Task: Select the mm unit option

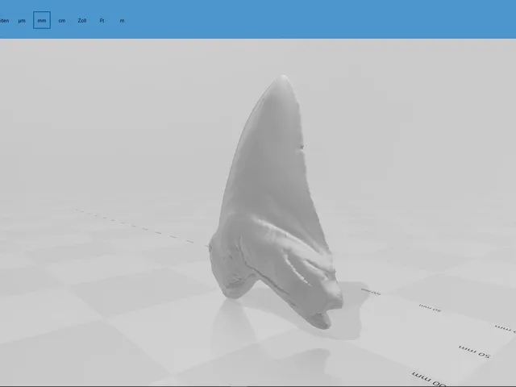Action: 42,20
